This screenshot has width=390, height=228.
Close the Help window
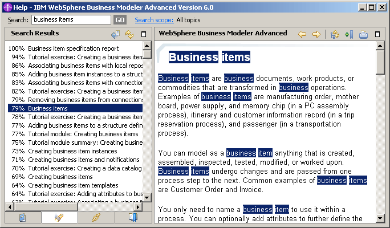pyautogui.click(x=382, y=7)
